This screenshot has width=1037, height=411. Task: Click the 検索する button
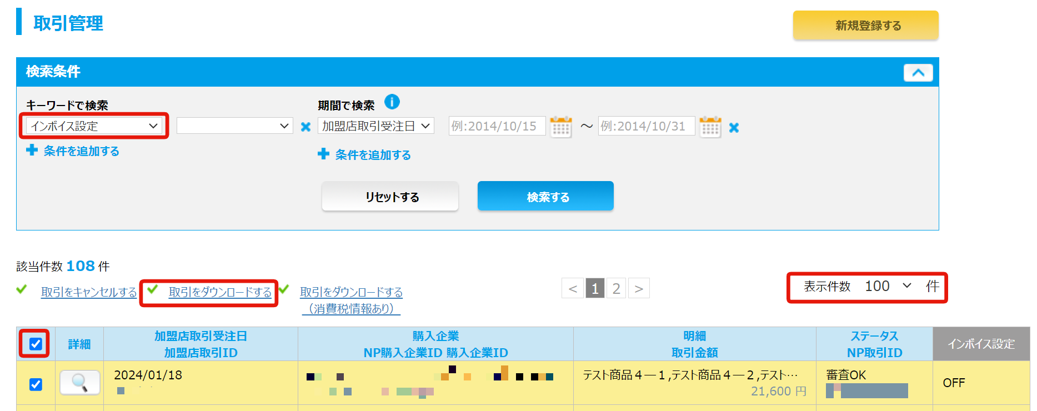coord(545,197)
